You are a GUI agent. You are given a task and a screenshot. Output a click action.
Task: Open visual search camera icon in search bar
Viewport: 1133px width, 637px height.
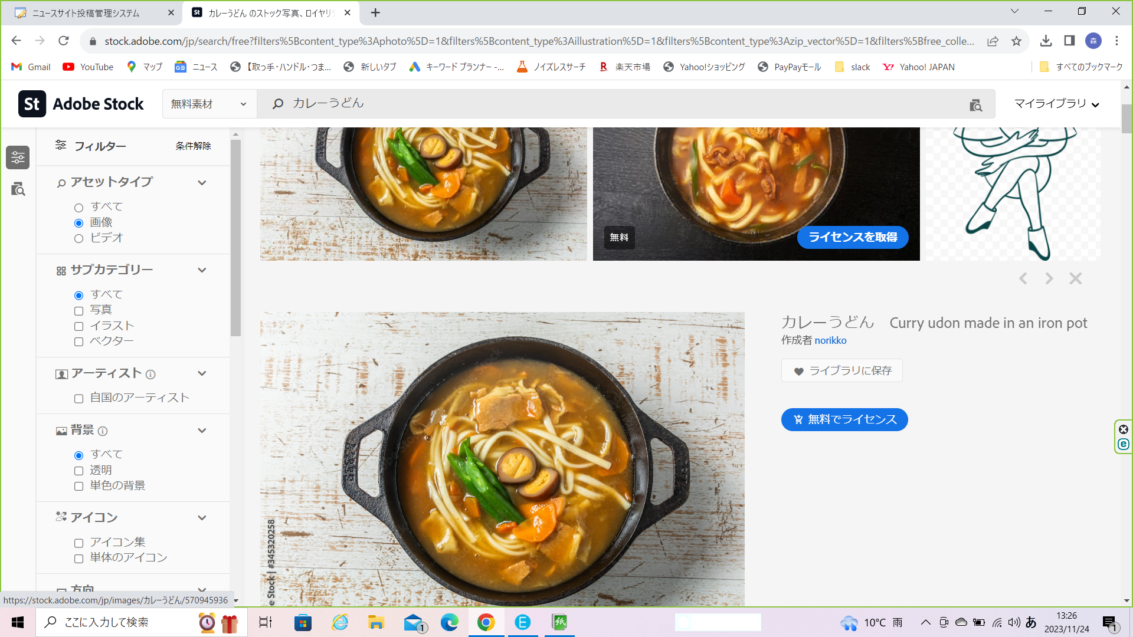click(x=975, y=105)
